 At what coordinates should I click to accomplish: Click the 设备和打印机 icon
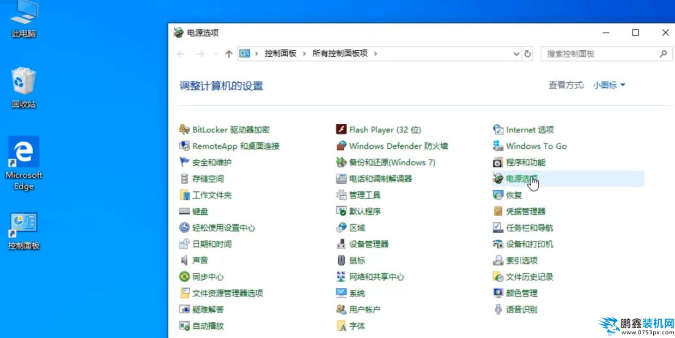point(498,244)
